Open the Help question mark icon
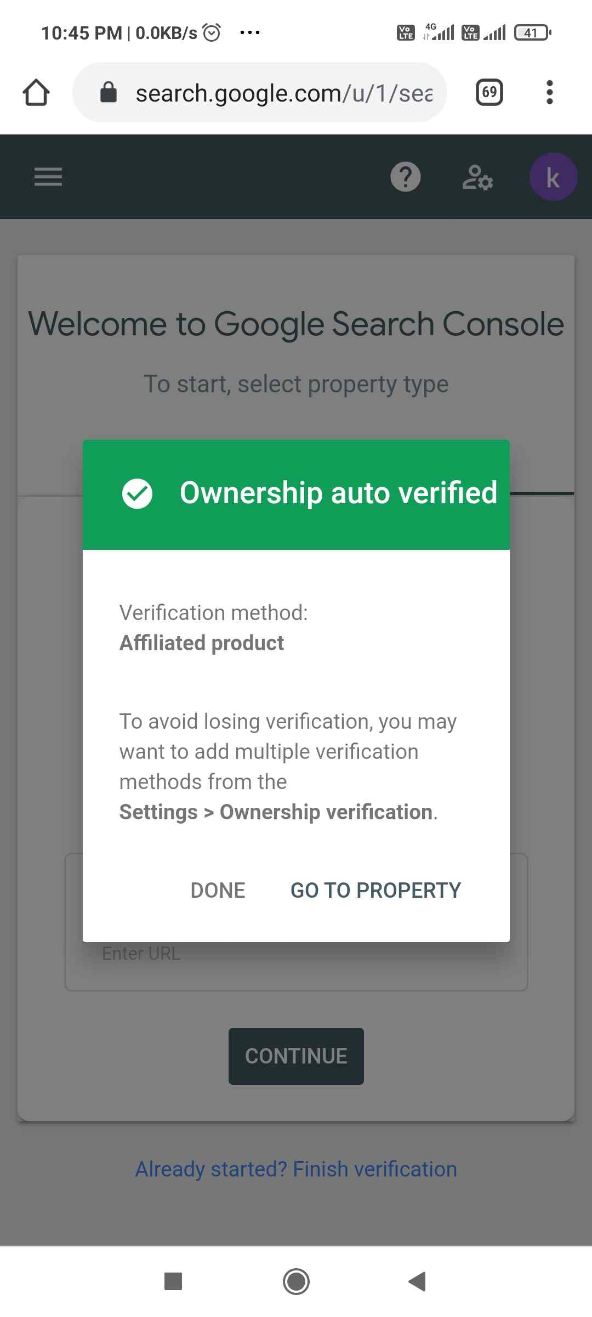The width and height of the screenshot is (592, 1317). pyautogui.click(x=406, y=177)
